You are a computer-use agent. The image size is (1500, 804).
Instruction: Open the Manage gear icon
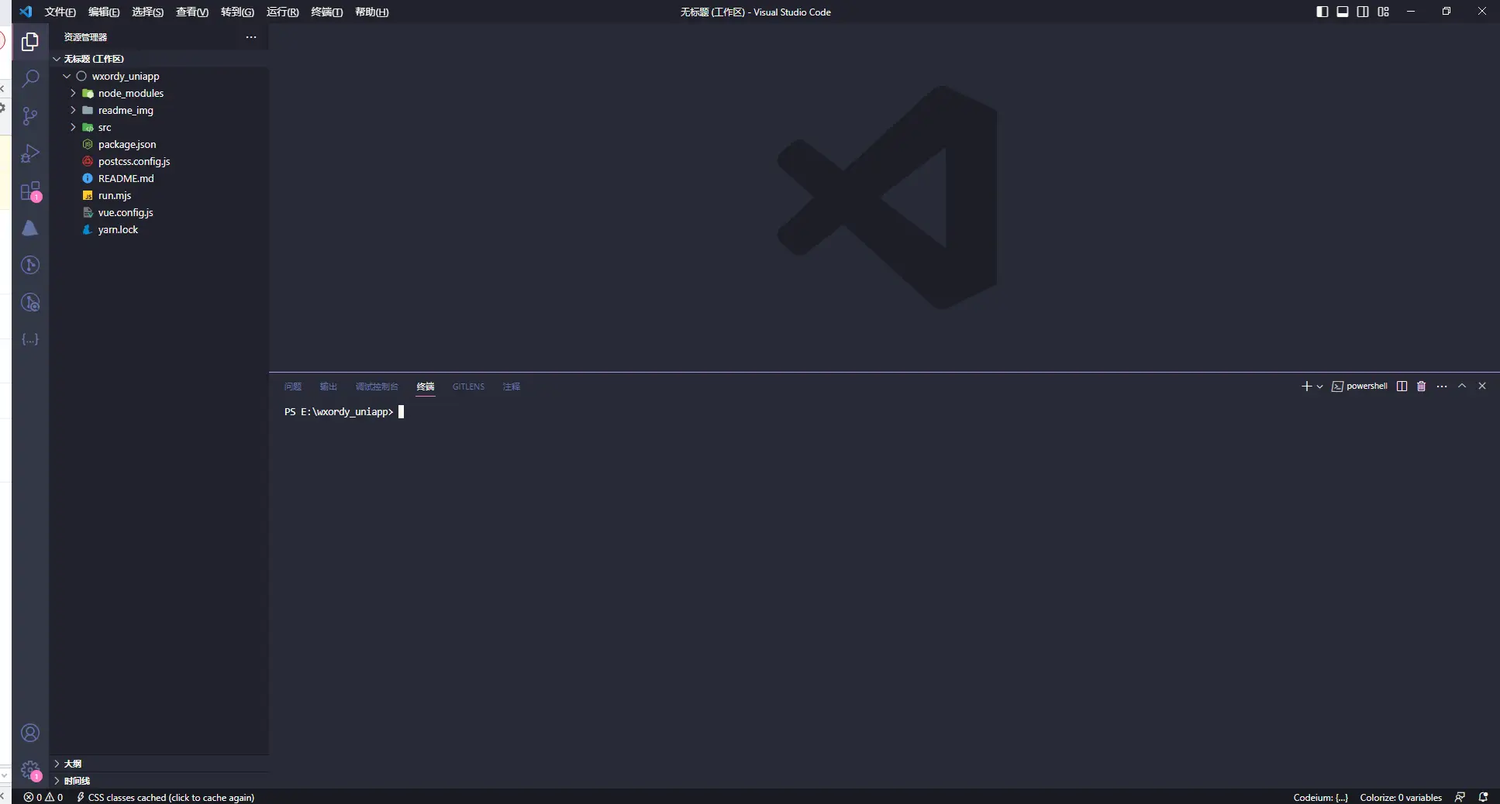tap(30, 770)
